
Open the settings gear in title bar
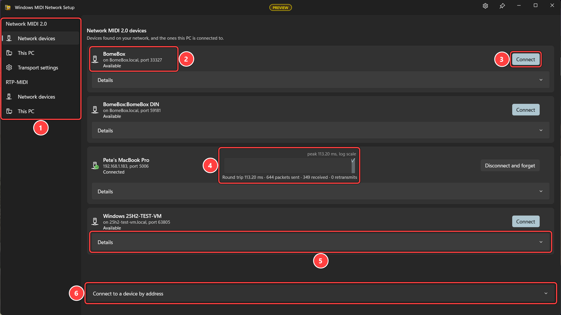point(485,6)
